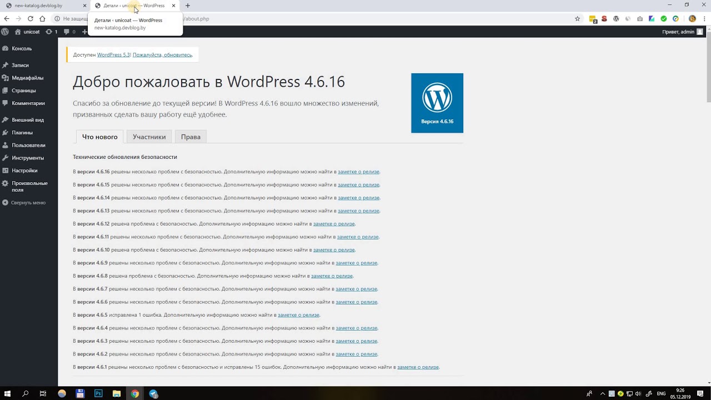Open Произвольные поля in sidebar
The image size is (711, 400).
point(29,186)
